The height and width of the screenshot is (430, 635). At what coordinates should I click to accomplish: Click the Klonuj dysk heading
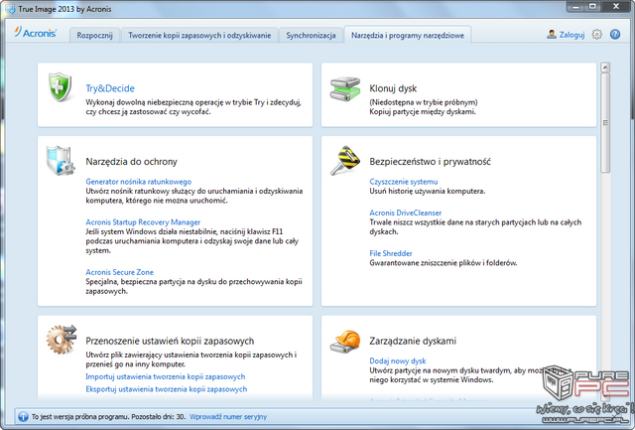[393, 88]
